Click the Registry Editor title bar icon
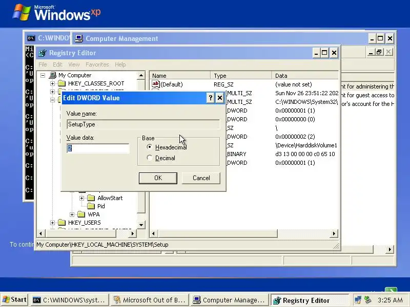Image resolution: width=410 pixels, height=307 pixels. coord(43,53)
